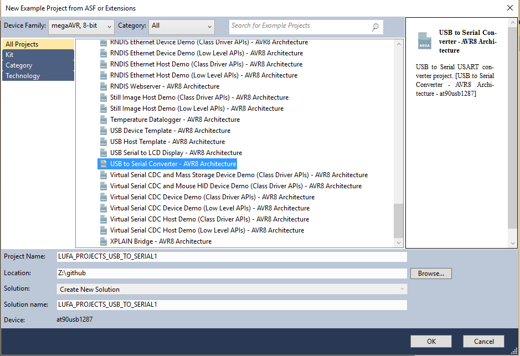Select RNDIS Ethernet Host Demo (Class Driver APIs)
The height and width of the screenshot is (356, 520).
click(206, 64)
